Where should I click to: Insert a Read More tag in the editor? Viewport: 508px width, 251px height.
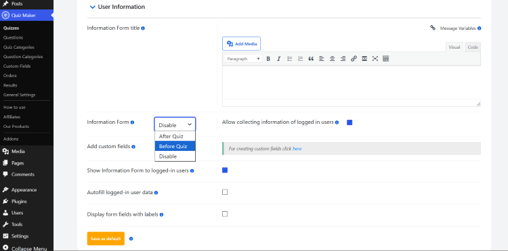click(364, 59)
